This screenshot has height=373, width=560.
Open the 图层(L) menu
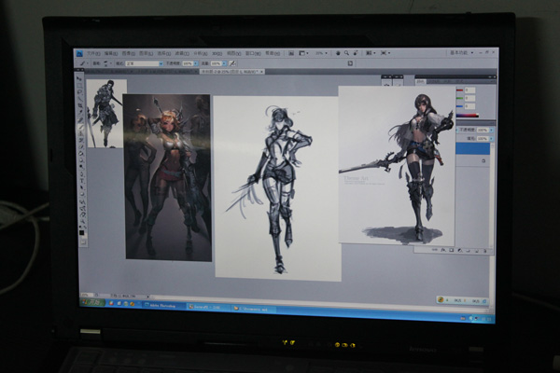click(146, 53)
